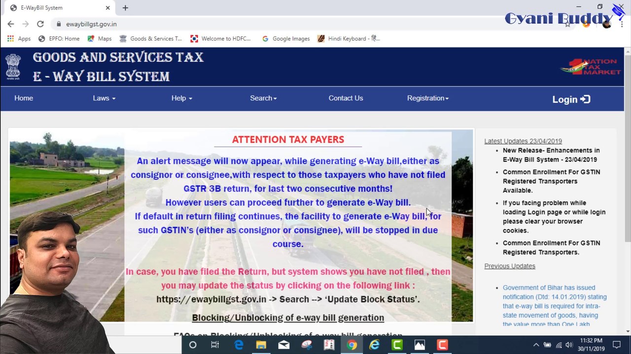Open the Tally app icon in taskbar
This screenshot has height=354, width=631.
[329, 345]
